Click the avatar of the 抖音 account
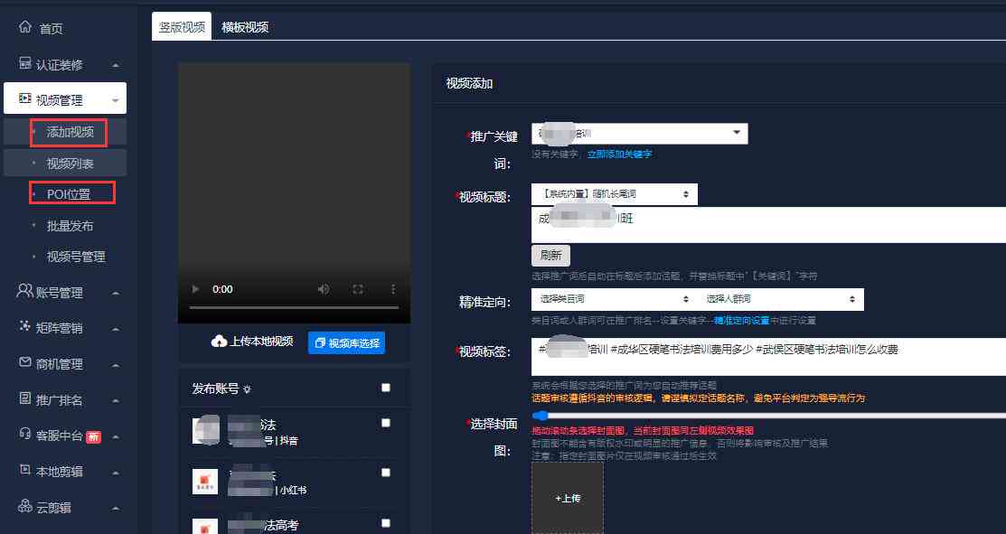This screenshot has width=1006, height=534. click(x=205, y=430)
